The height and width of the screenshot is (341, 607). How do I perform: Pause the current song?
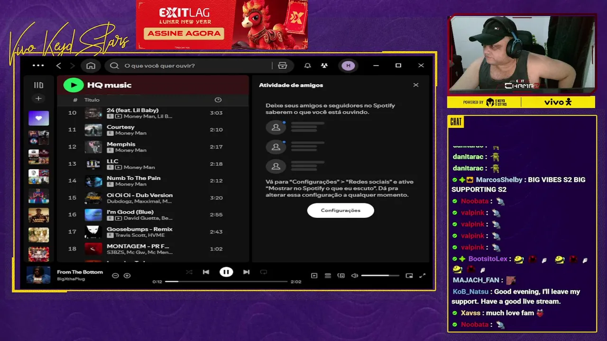point(226,272)
